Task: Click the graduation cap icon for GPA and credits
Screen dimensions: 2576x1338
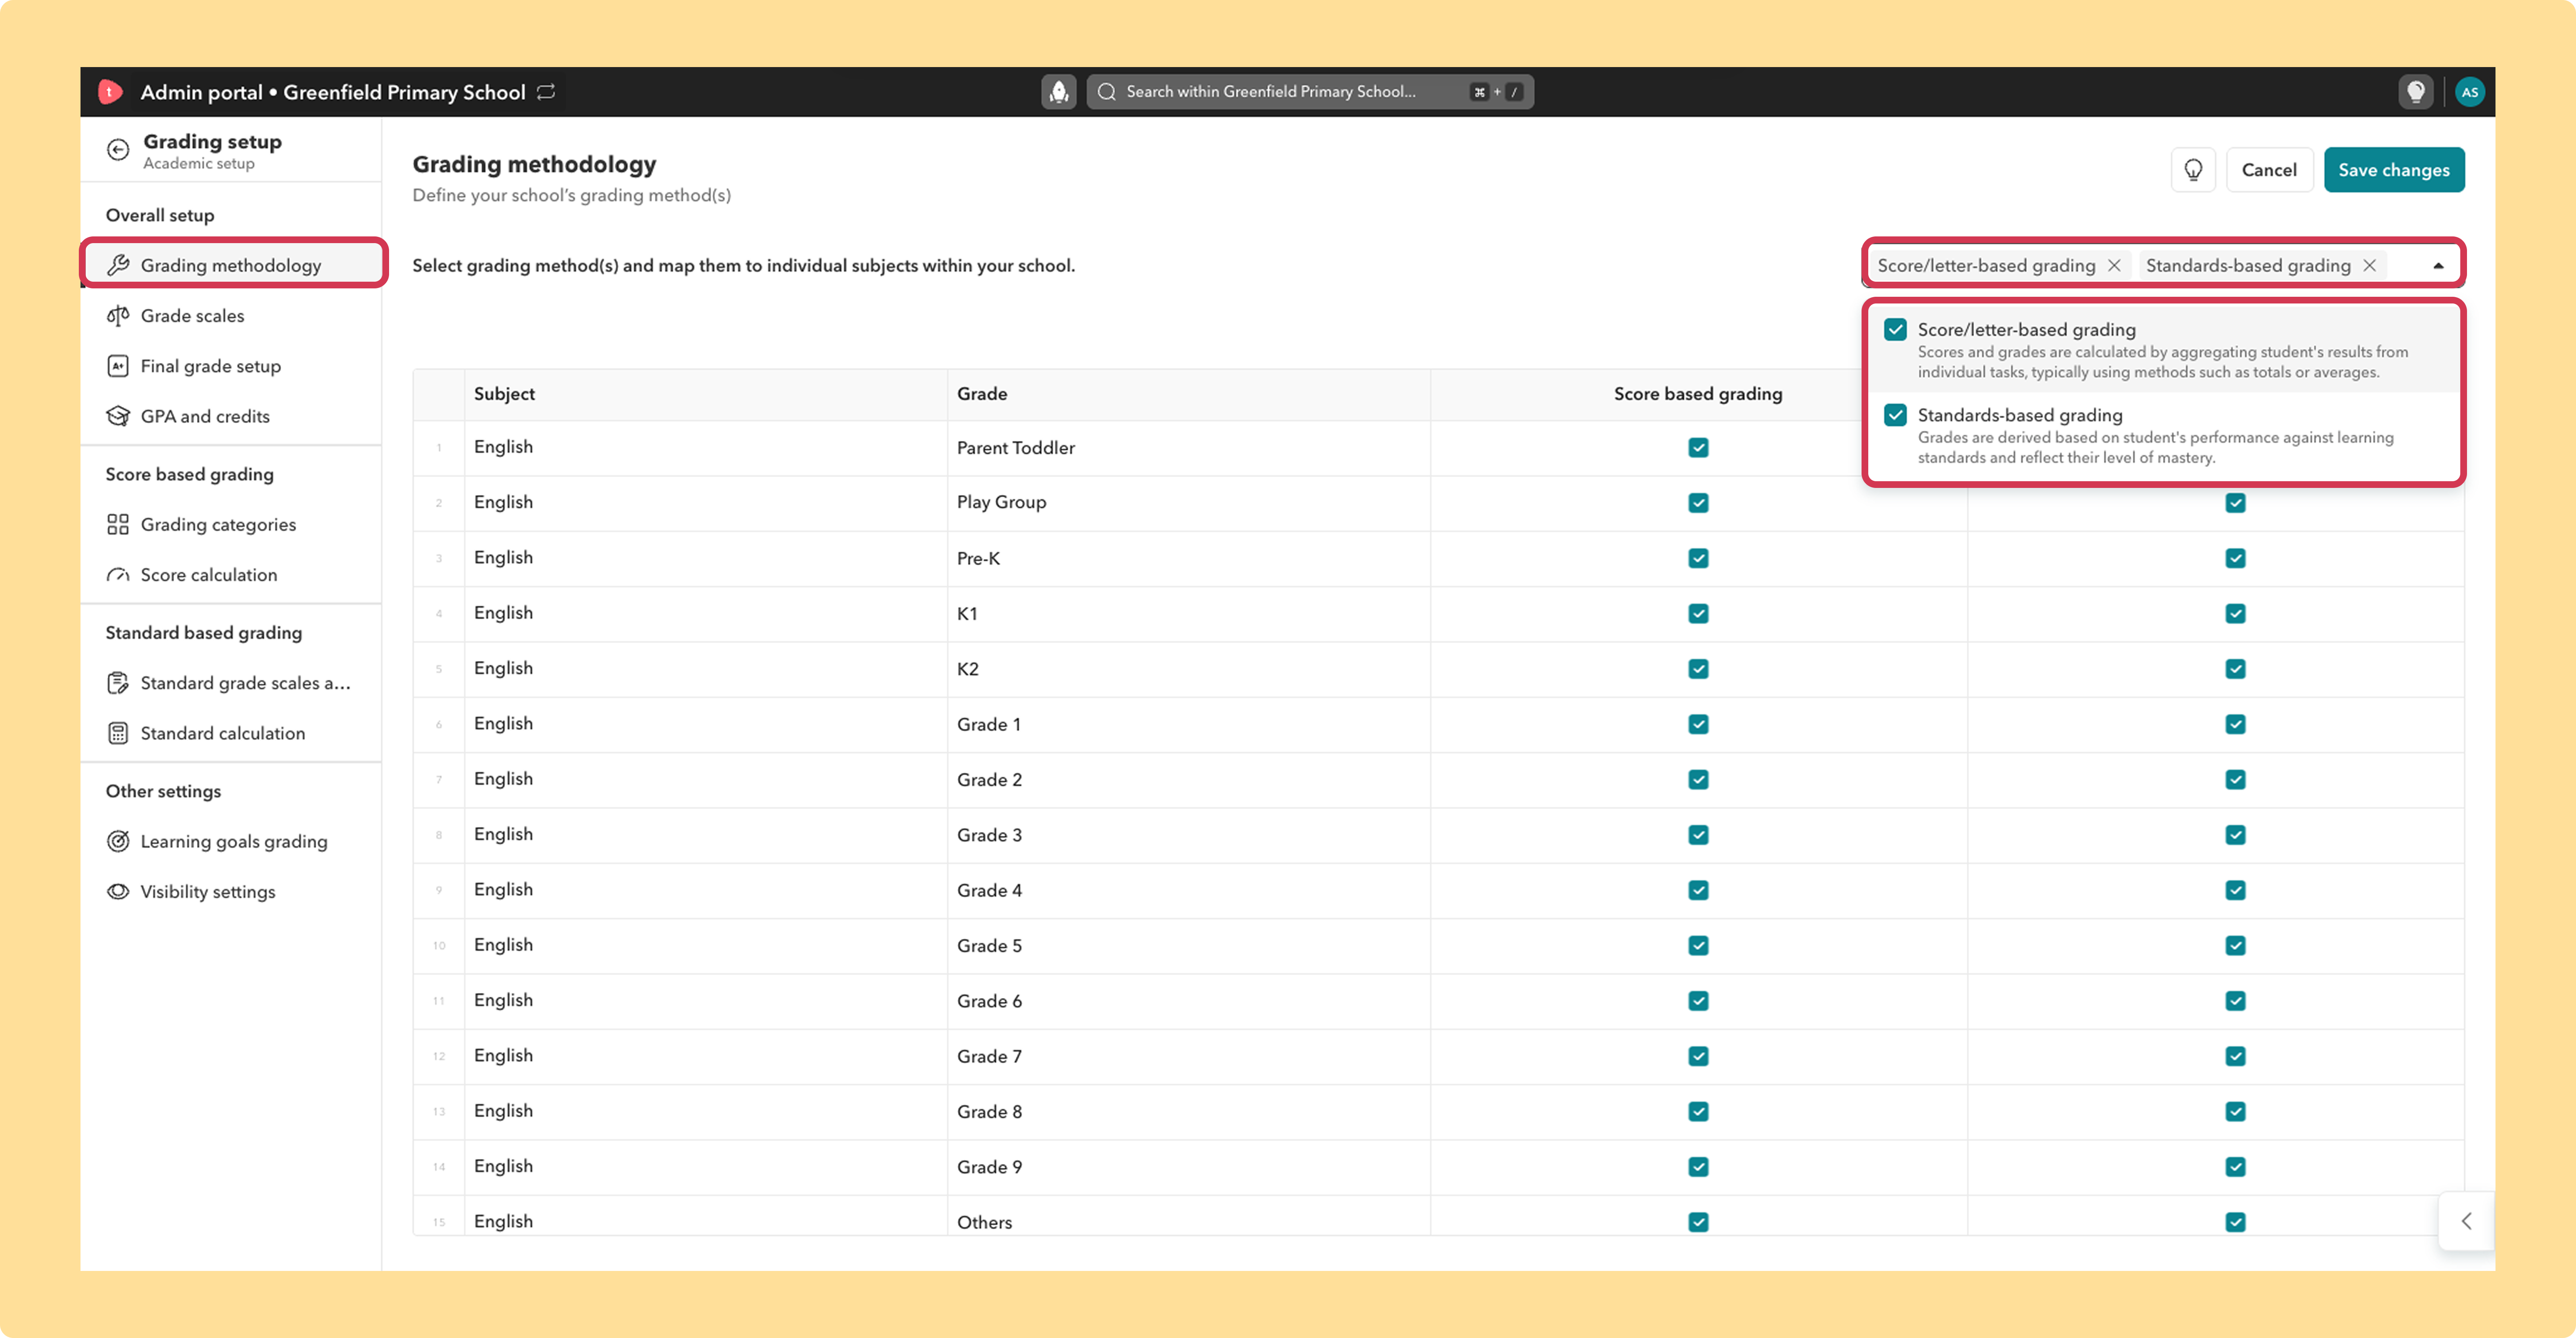Action: pyautogui.click(x=118, y=416)
